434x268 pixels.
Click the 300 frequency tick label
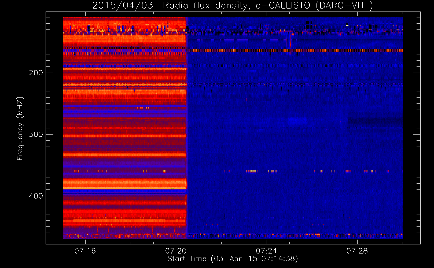coord(36,134)
